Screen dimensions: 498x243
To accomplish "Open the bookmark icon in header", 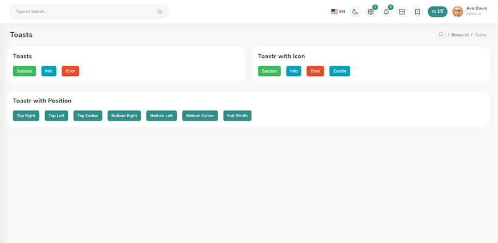I will (417, 11).
